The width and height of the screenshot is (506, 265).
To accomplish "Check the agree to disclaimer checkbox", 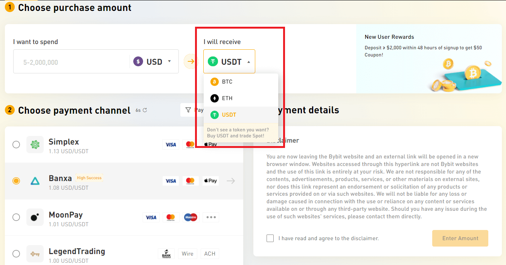I will [x=270, y=238].
